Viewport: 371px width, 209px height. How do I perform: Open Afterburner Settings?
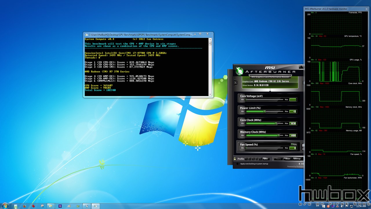click(297, 159)
